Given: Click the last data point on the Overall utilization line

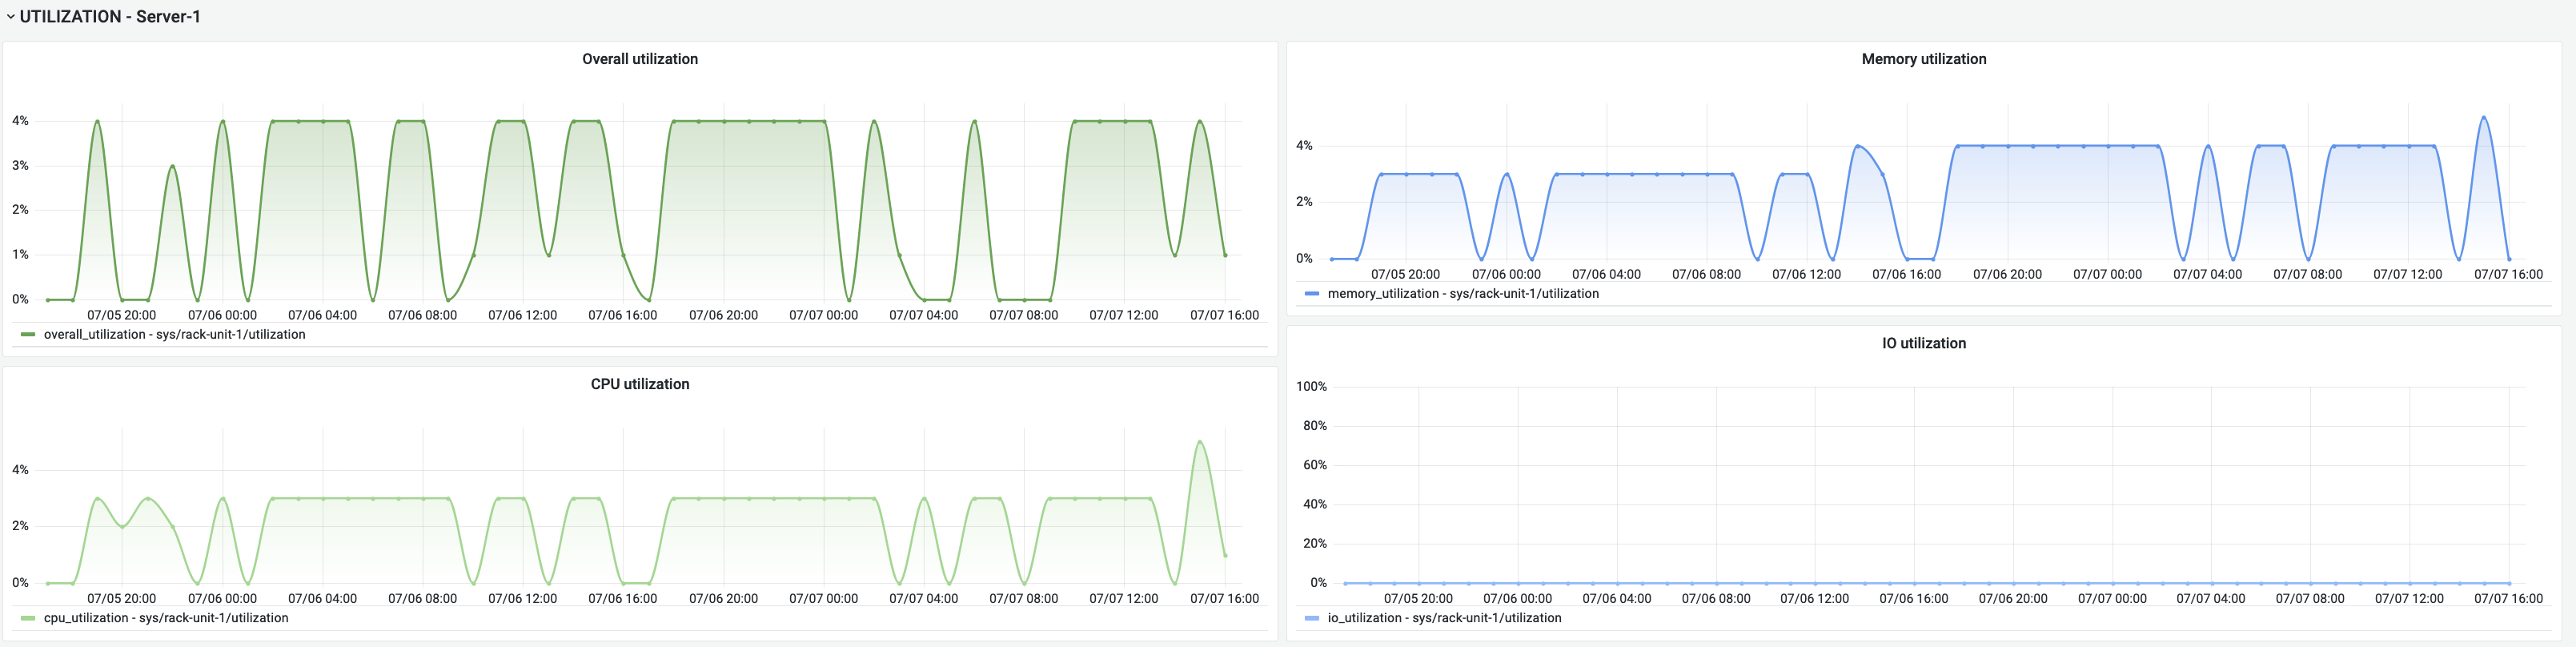Looking at the screenshot, I should [x=1225, y=255].
